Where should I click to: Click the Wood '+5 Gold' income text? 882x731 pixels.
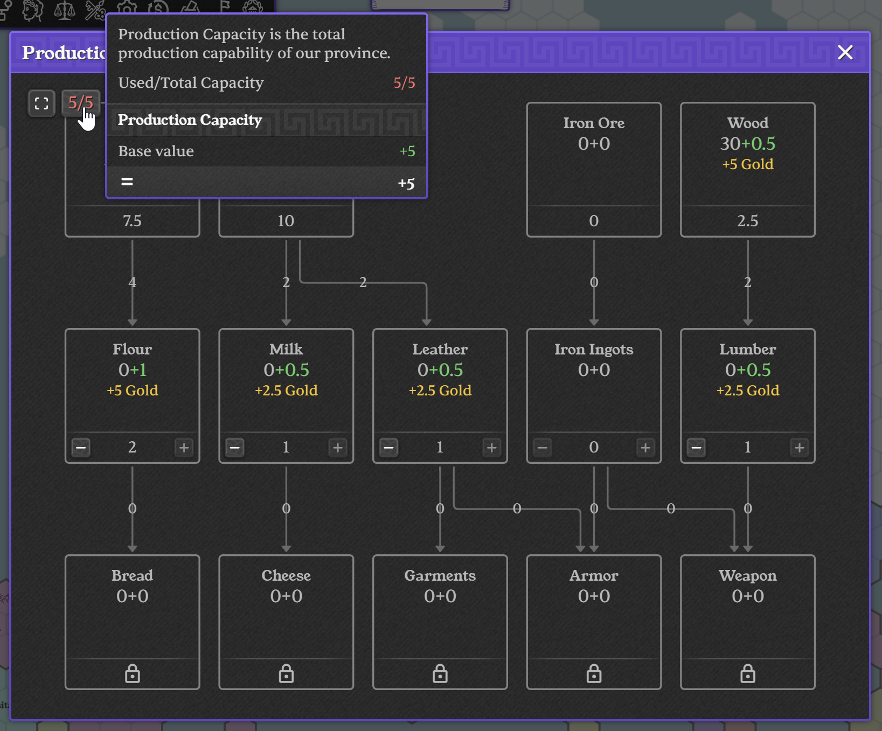(748, 164)
